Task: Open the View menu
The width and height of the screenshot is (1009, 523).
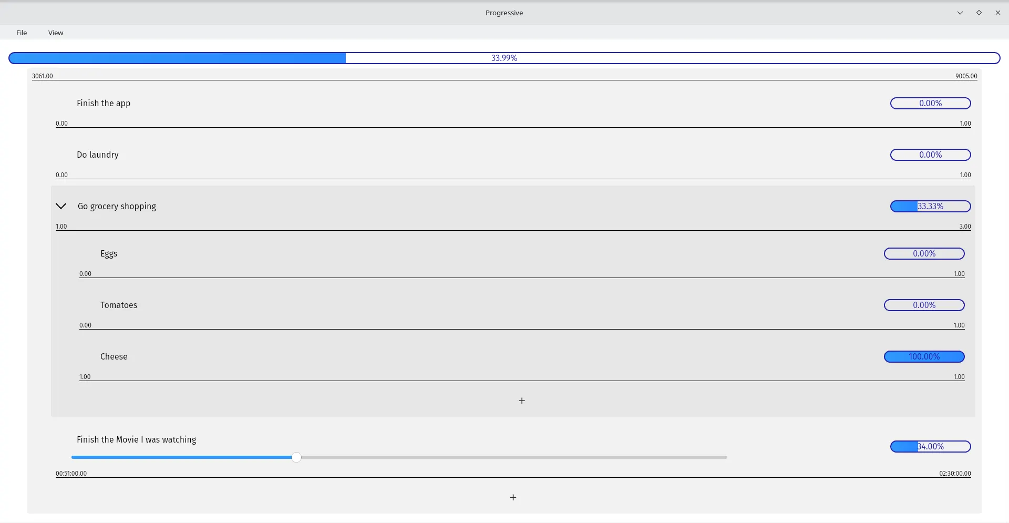Action: pyautogui.click(x=56, y=33)
